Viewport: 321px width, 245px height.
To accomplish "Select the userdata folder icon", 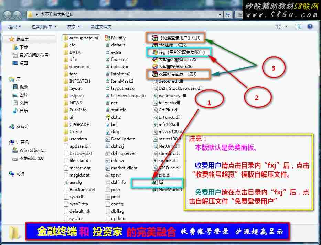I will point(65,139).
